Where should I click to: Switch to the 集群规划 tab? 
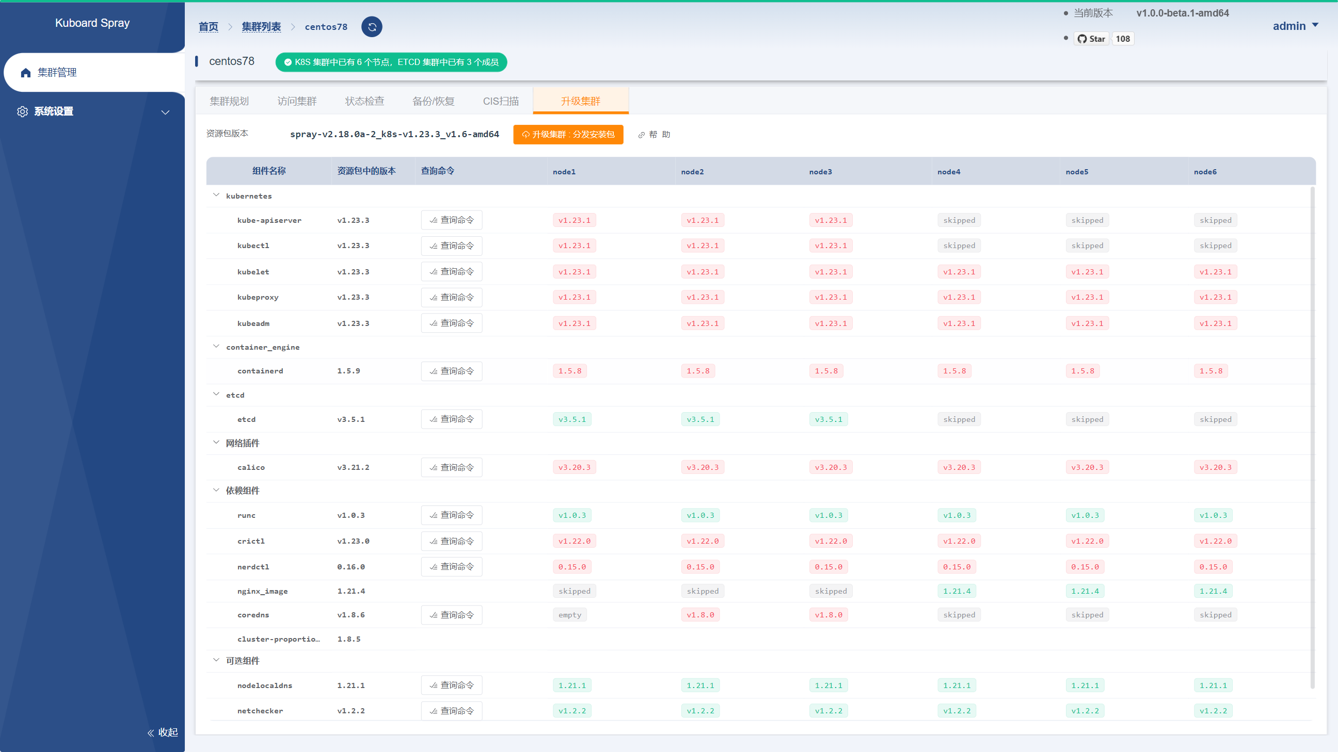click(229, 101)
